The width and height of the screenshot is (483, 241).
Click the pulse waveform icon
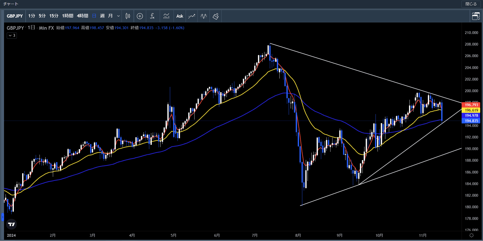(x=204, y=16)
